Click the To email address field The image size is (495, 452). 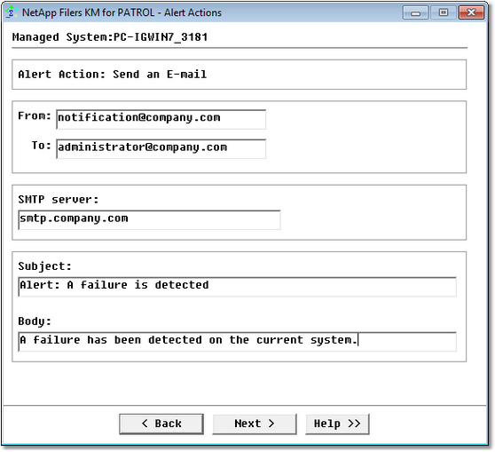(161, 148)
